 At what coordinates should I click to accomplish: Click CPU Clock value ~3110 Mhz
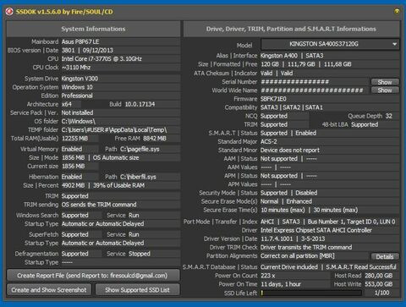click(x=76, y=68)
